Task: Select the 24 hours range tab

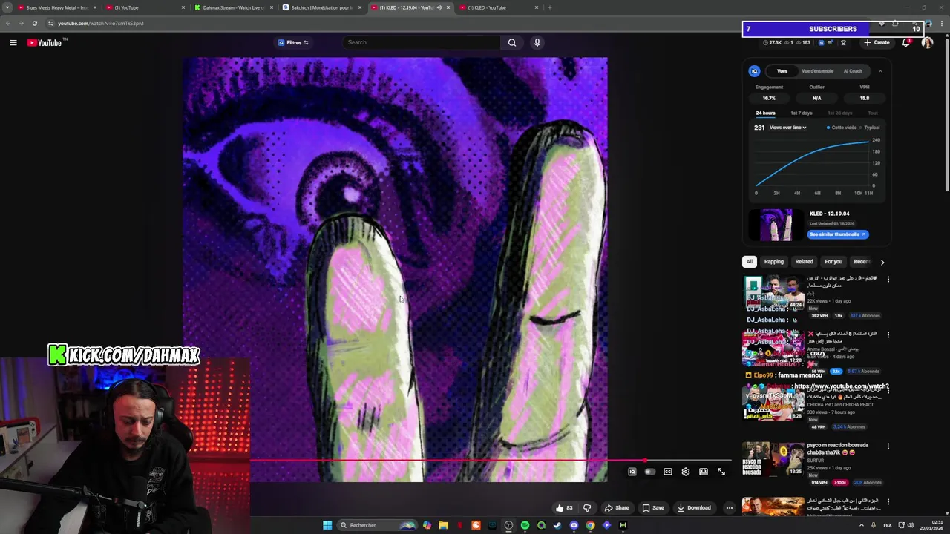Action: (765, 113)
